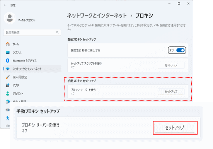Click the gaming controller icon in sidebar

[8, 110]
